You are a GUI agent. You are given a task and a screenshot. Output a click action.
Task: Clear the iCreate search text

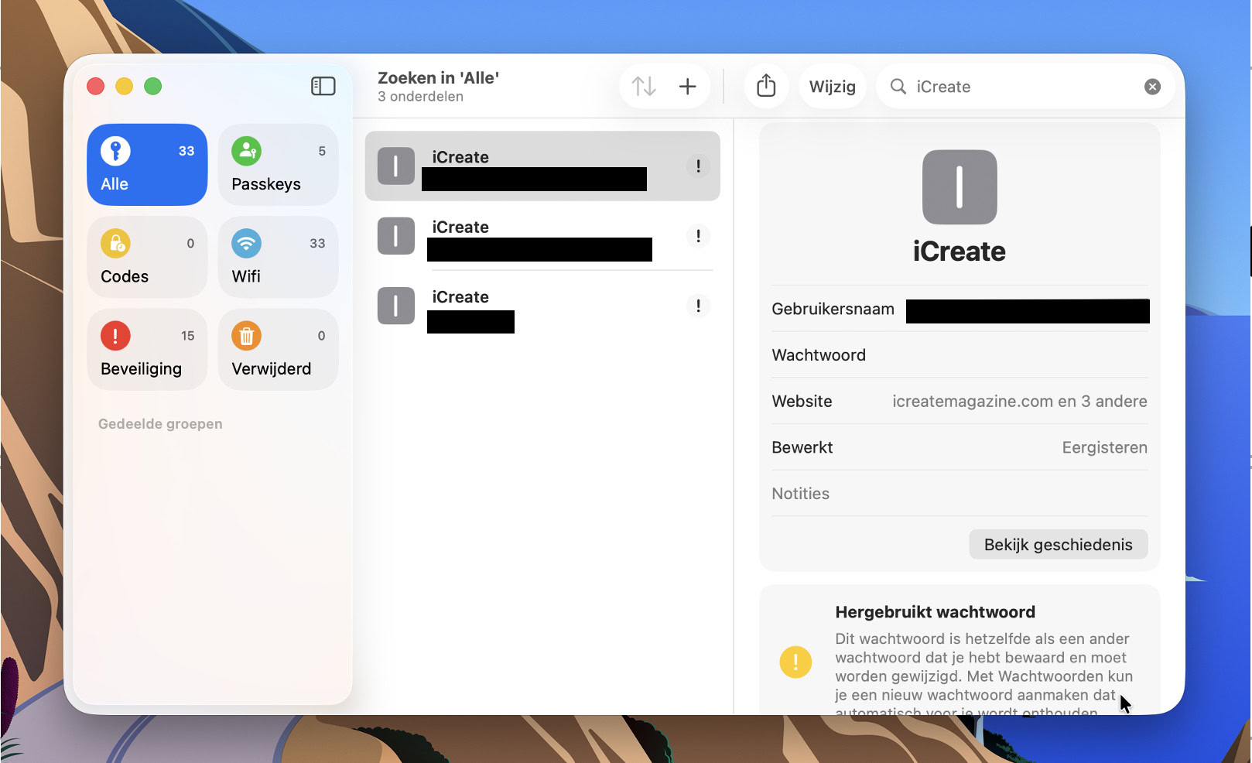[x=1152, y=87]
